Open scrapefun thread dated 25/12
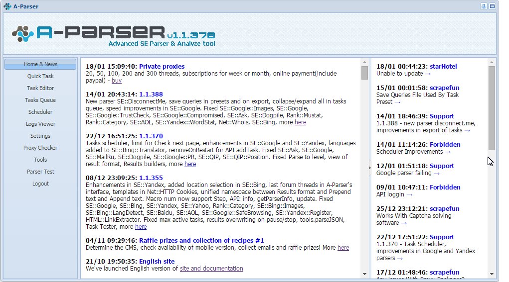 [x=444, y=208]
